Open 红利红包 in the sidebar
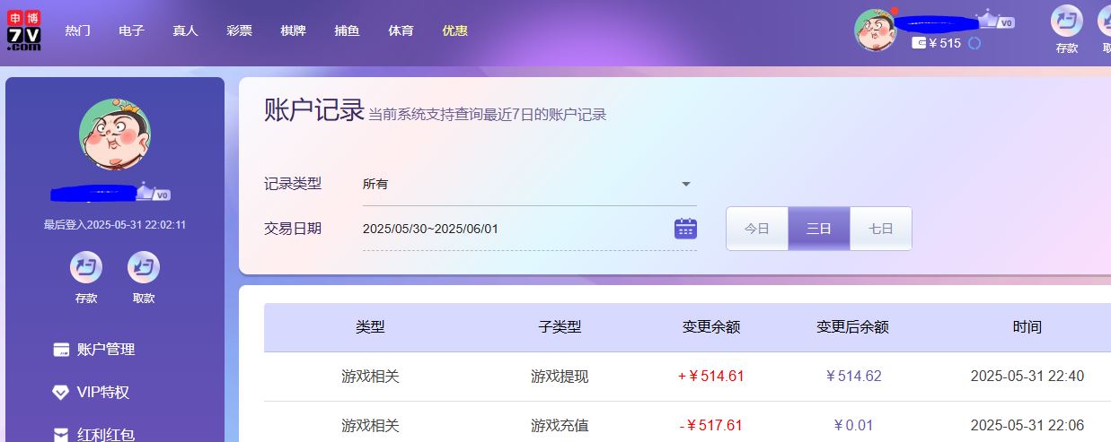Viewport: 1111px width, 442px height. pos(105,435)
